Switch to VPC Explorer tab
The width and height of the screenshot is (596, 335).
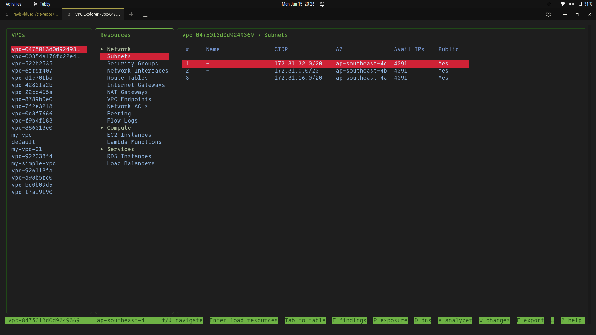(93, 14)
